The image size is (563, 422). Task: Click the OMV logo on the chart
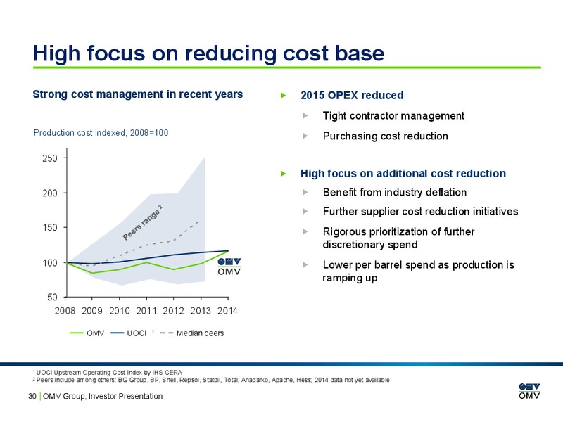pos(229,267)
